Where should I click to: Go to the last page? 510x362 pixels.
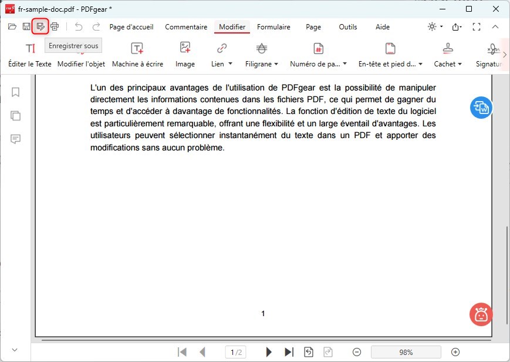(289, 351)
